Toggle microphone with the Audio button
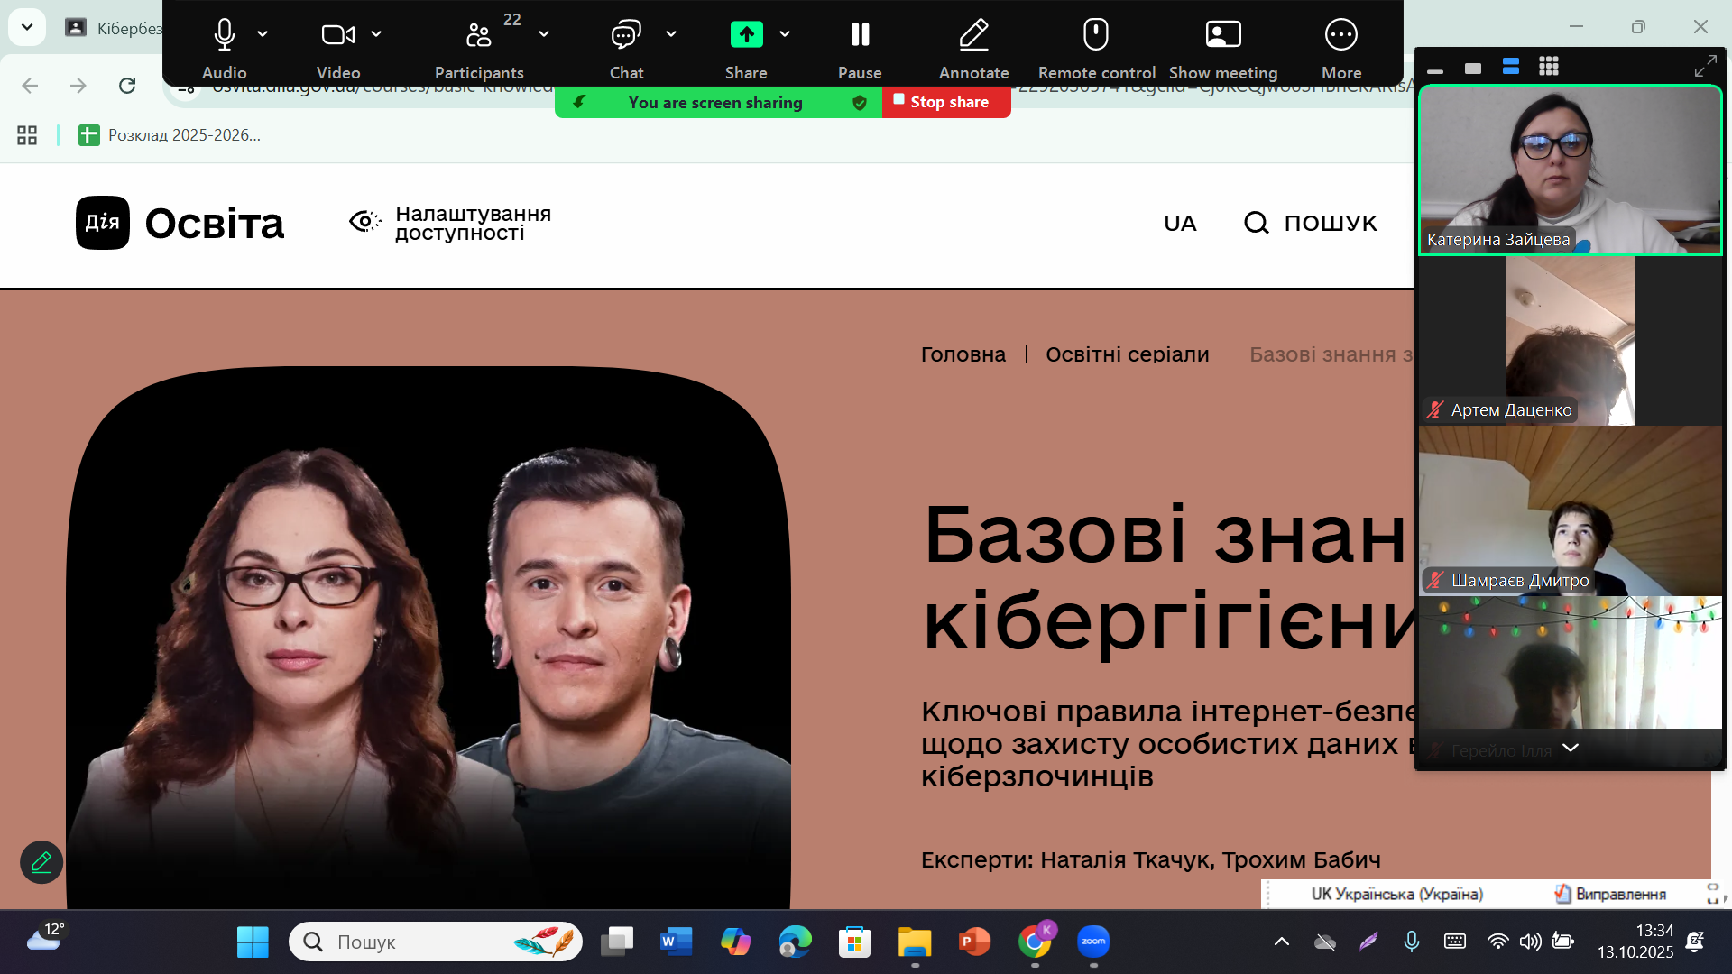Viewport: 1732px width, 974px height. coord(224,35)
